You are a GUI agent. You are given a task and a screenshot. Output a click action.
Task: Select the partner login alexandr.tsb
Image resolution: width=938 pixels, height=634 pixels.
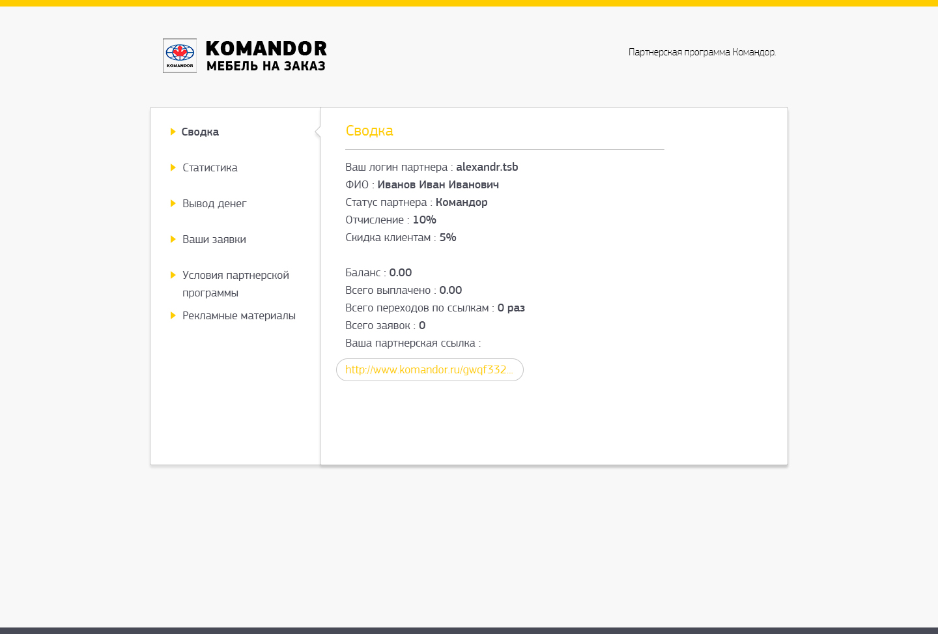pos(487,167)
